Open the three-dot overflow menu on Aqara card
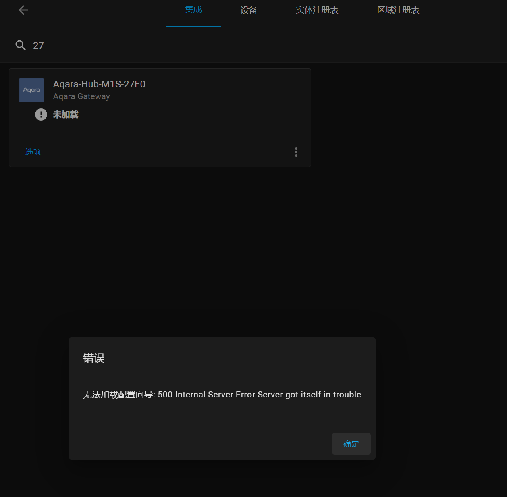Viewport: 507px width, 497px height. tap(296, 152)
